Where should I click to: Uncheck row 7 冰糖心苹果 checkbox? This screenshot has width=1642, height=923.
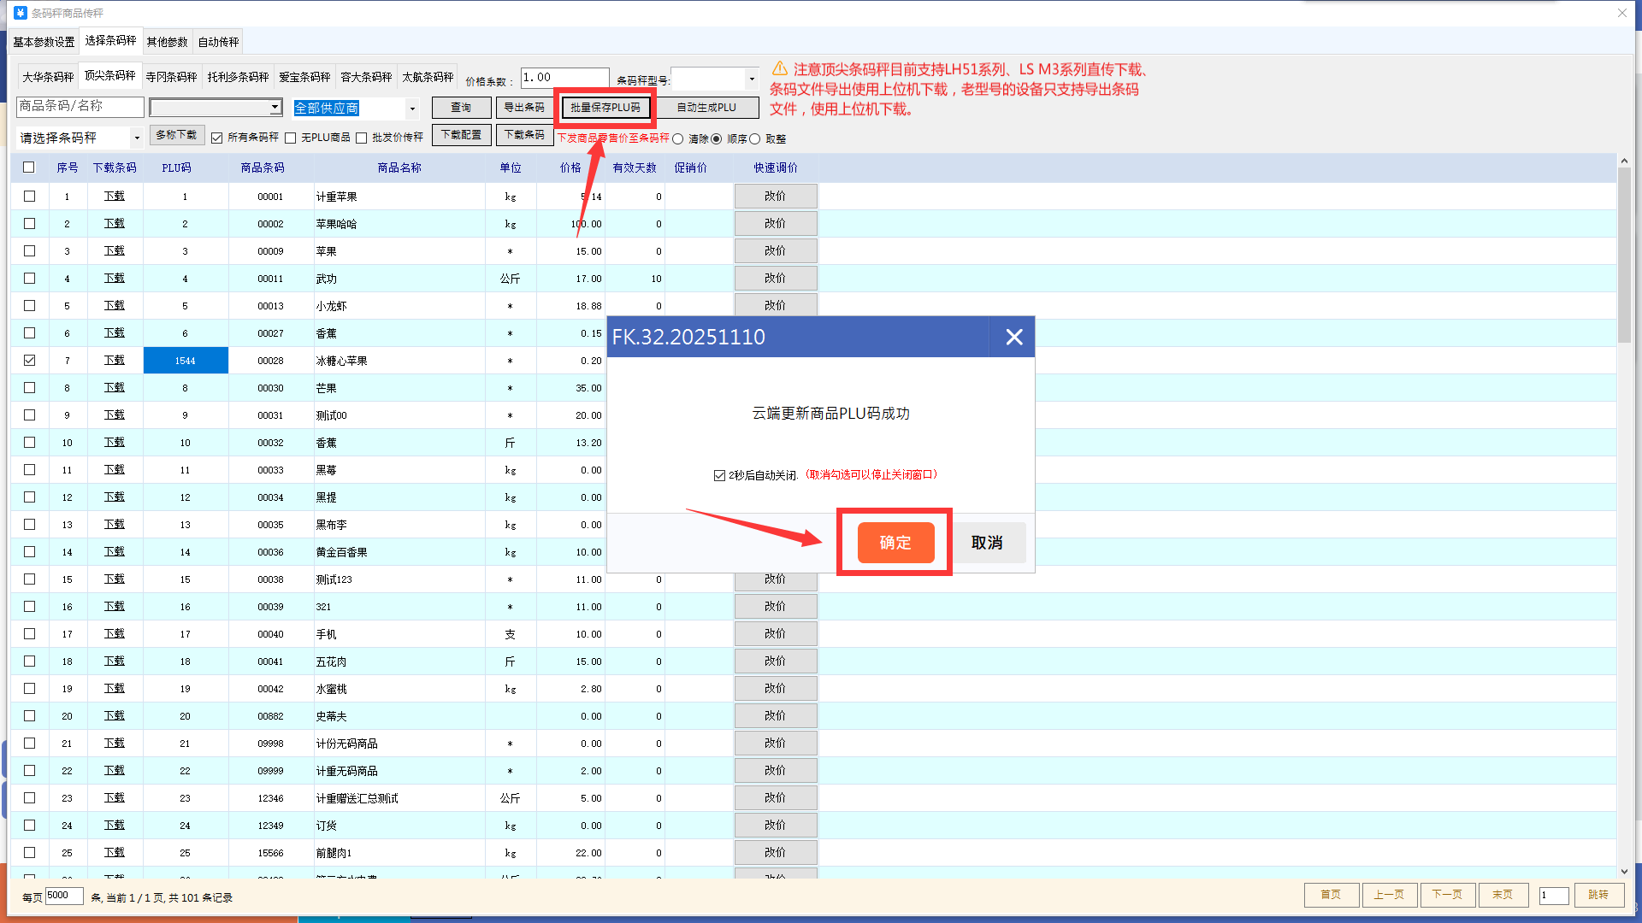(x=29, y=360)
